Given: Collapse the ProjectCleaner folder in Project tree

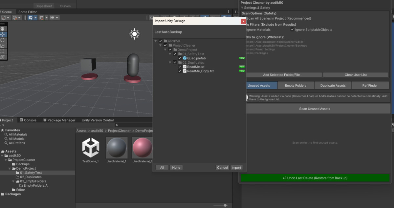Looking at the screenshot, I should click(x=6, y=160).
